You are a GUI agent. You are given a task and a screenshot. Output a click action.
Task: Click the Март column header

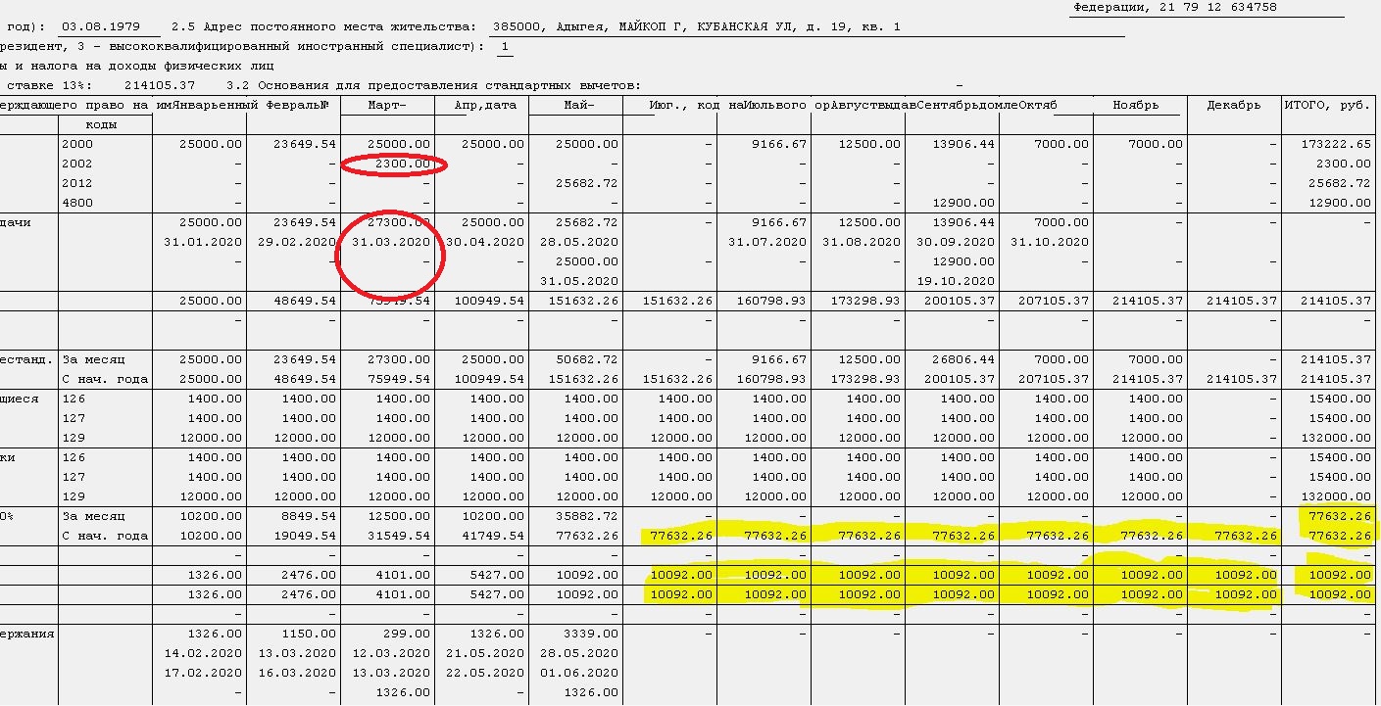tap(386, 105)
